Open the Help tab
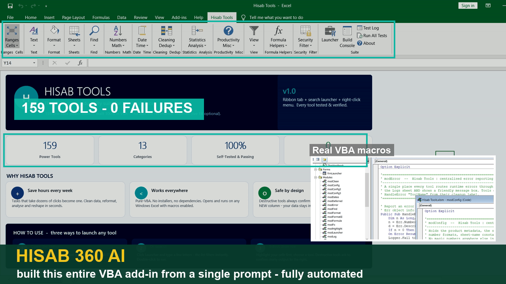The width and height of the screenshot is (506, 284). (x=198, y=17)
